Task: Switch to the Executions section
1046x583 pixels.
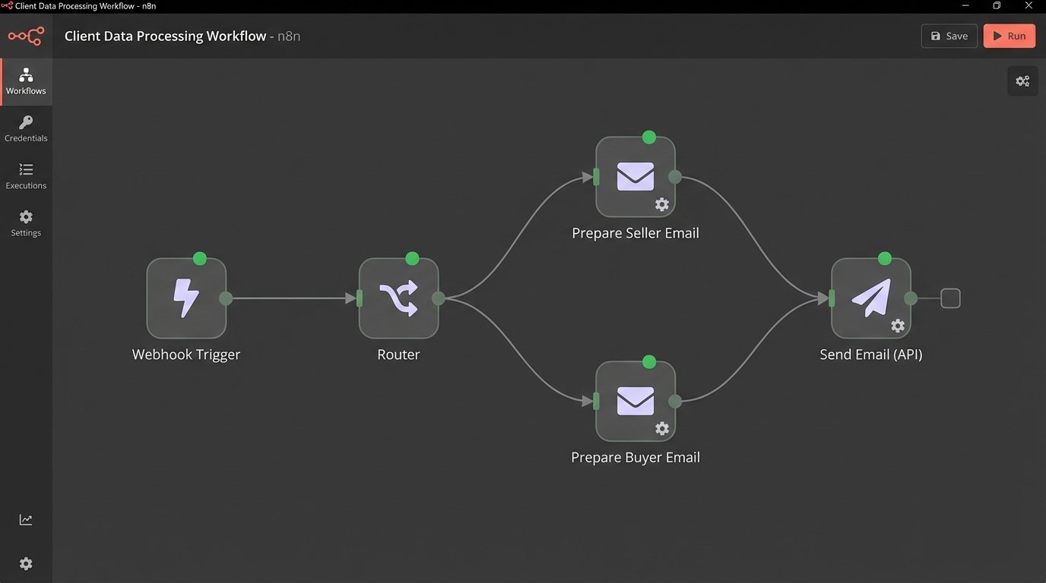Action: pos(26,175)
